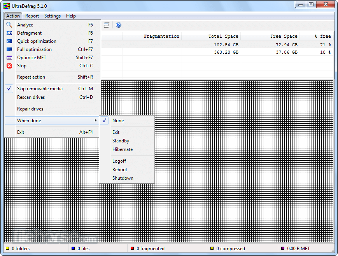Click the Defragment icon in Action menu
This screenshot has width=338, height=256.
click(x=9, y=33)
